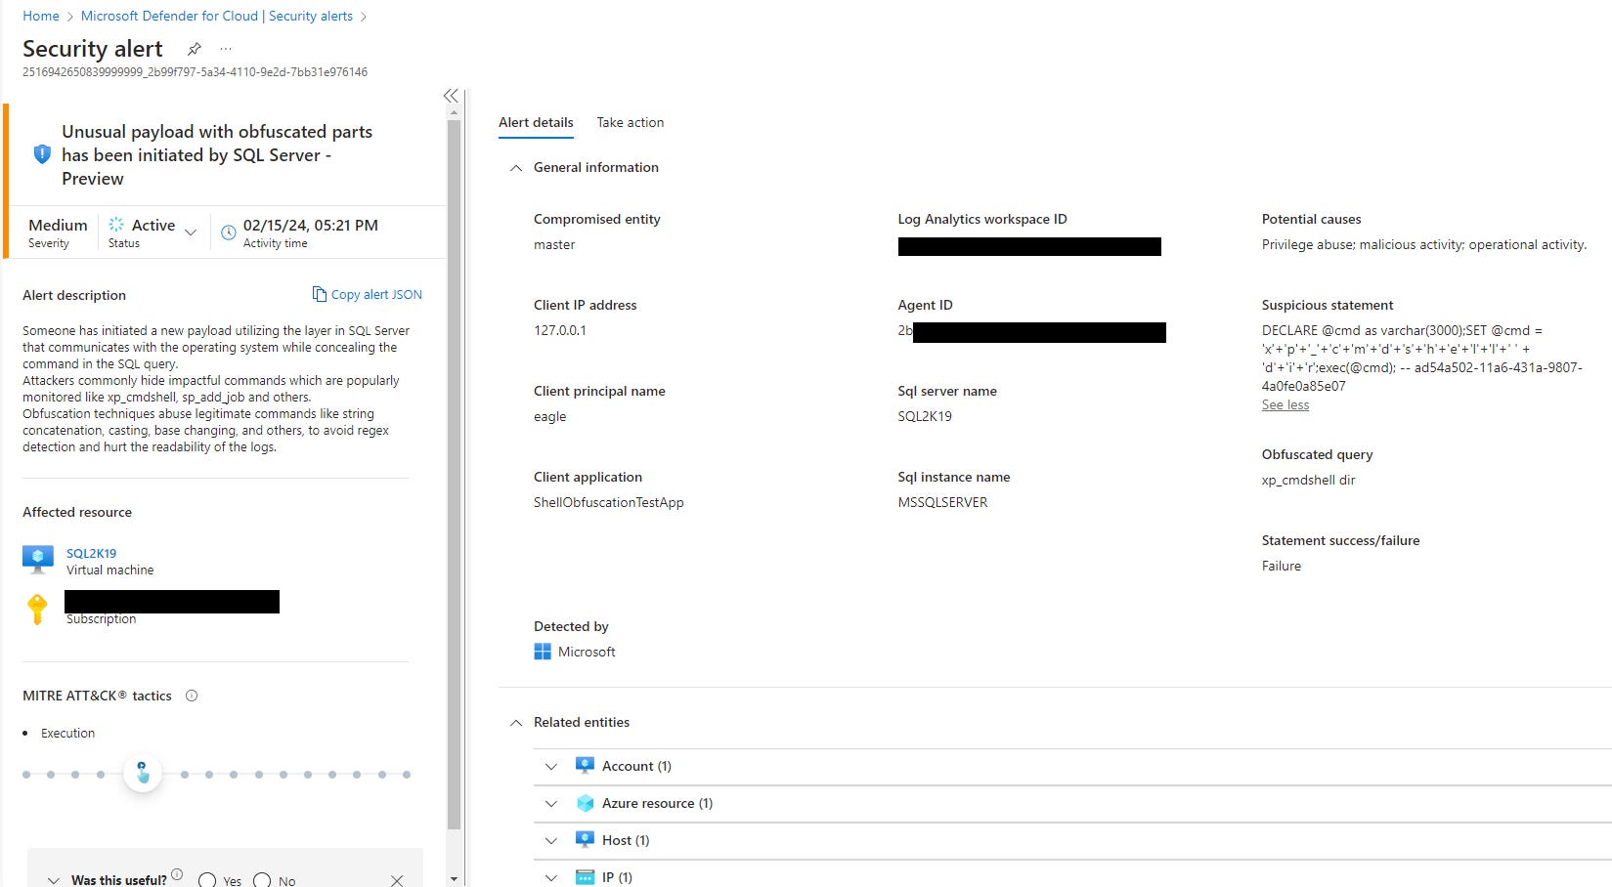Click the Azure resource cube icon

pyautogui.click(x=585, y=803)
